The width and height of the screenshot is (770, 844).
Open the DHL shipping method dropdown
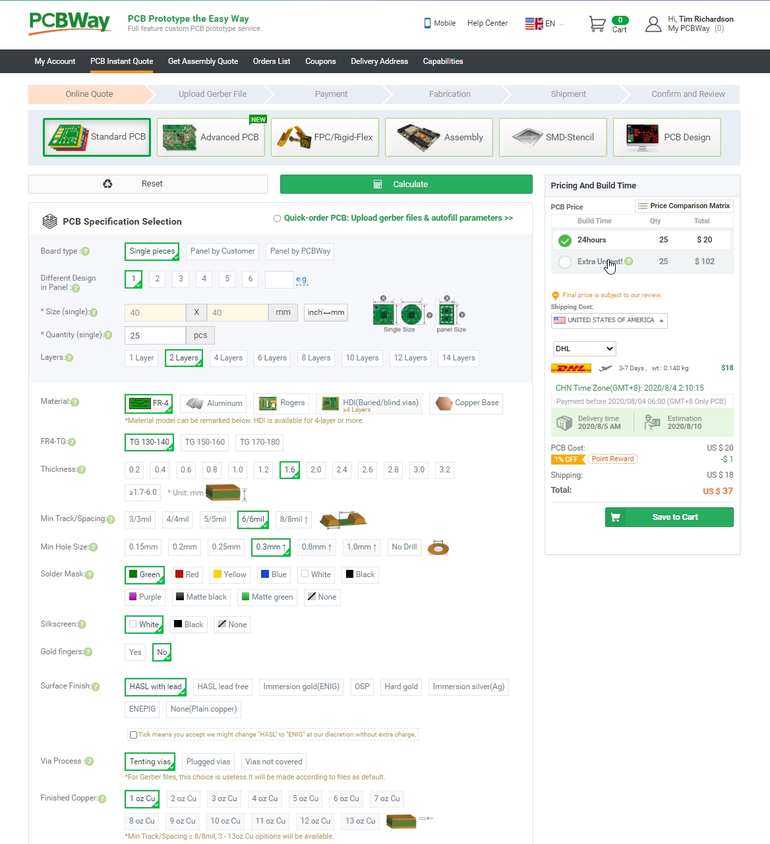(584, 349)
